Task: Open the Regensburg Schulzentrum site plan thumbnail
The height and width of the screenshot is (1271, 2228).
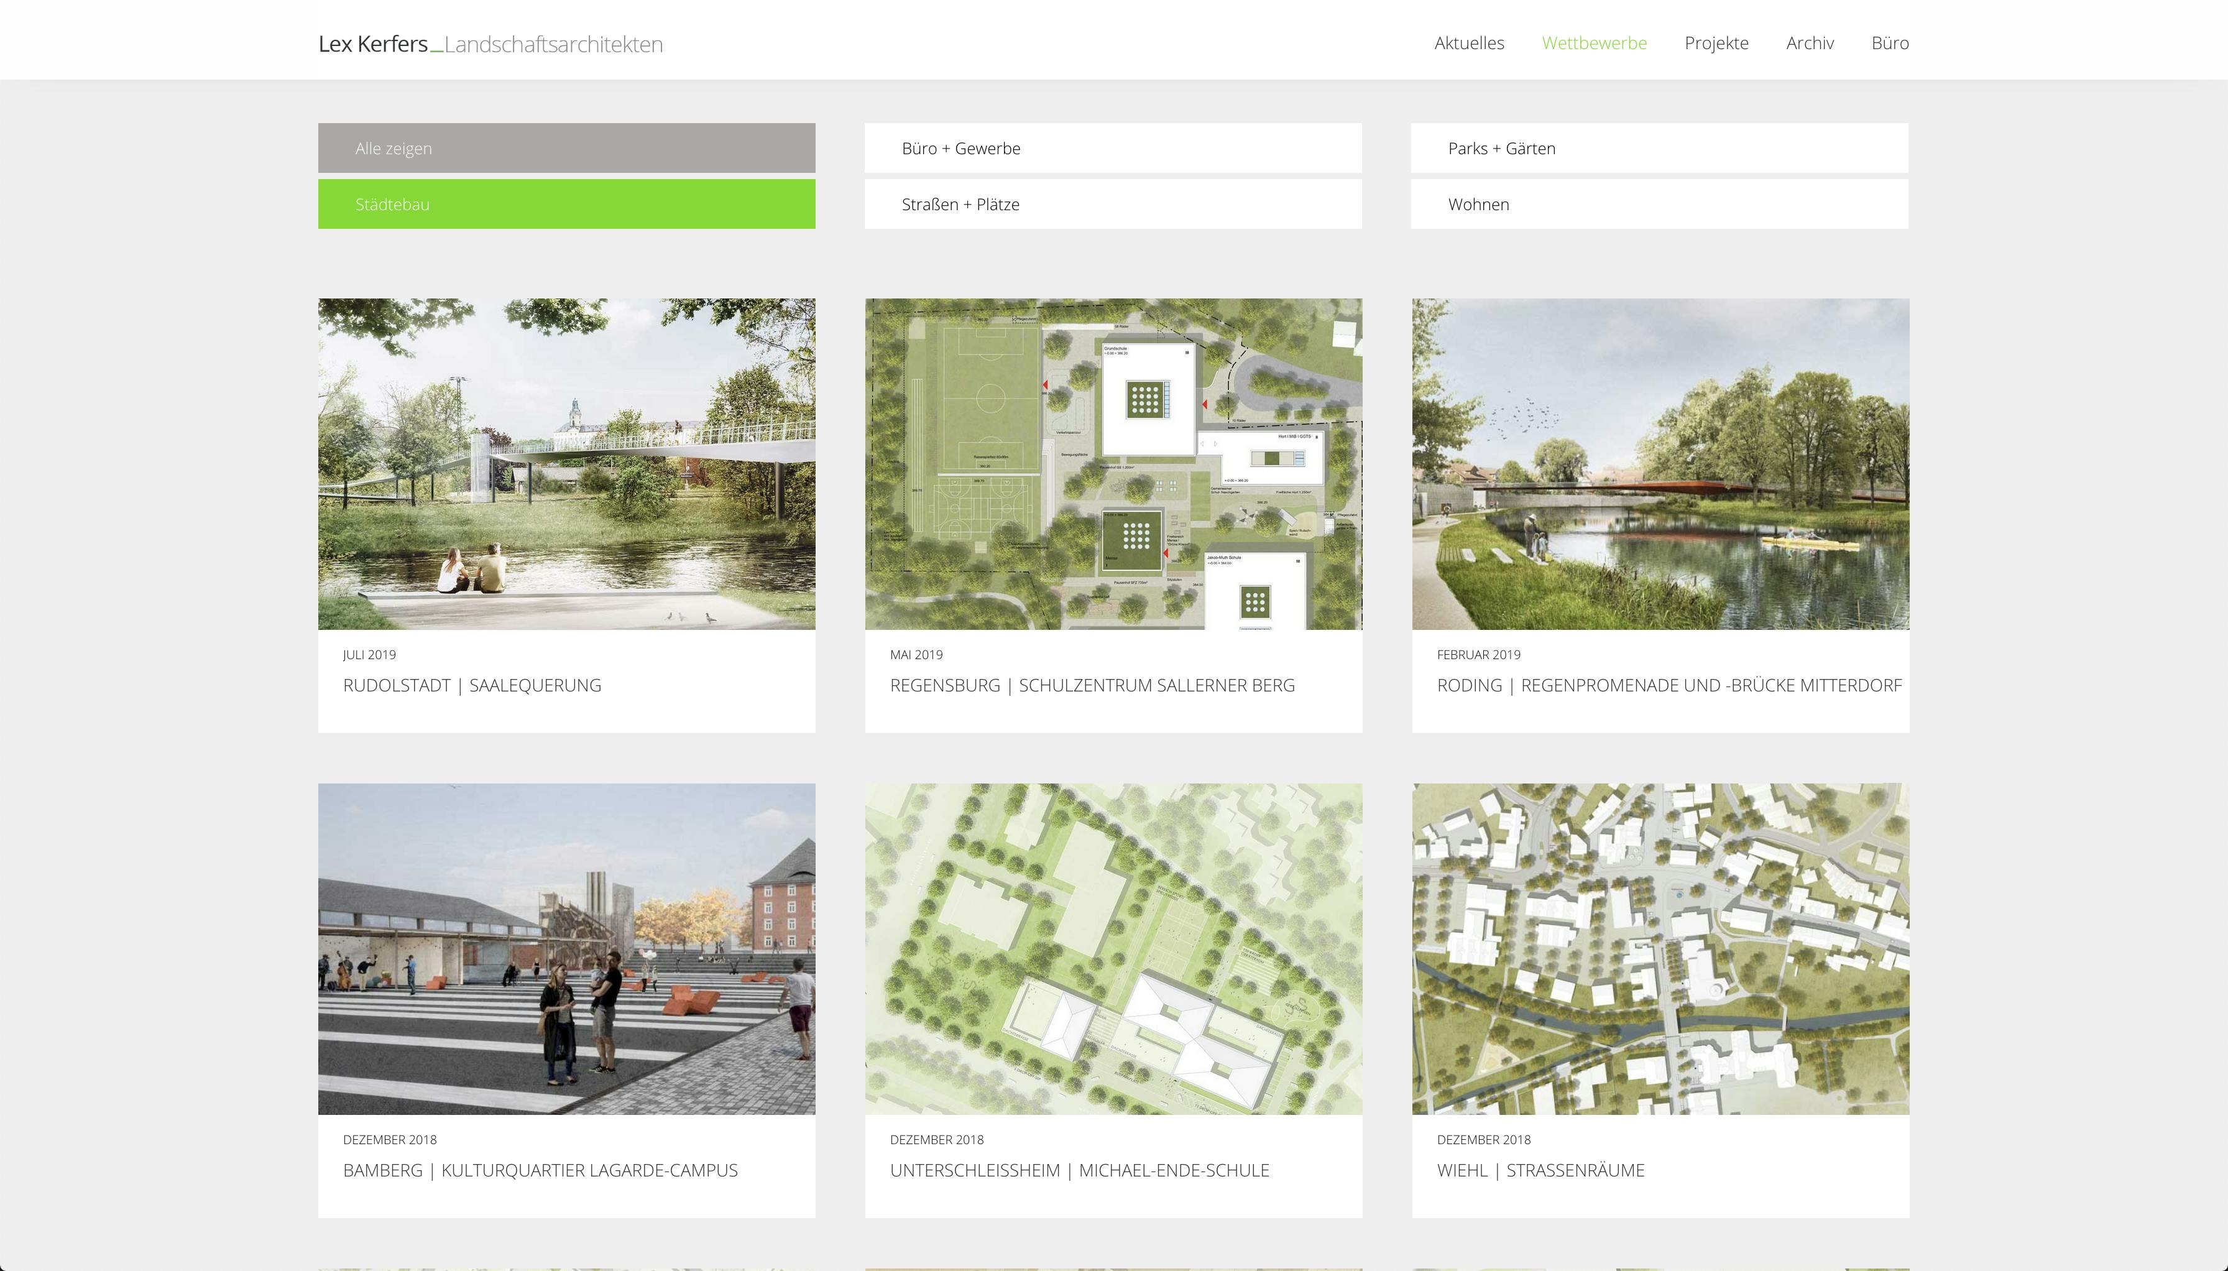Action: (x=1113, y=463)
